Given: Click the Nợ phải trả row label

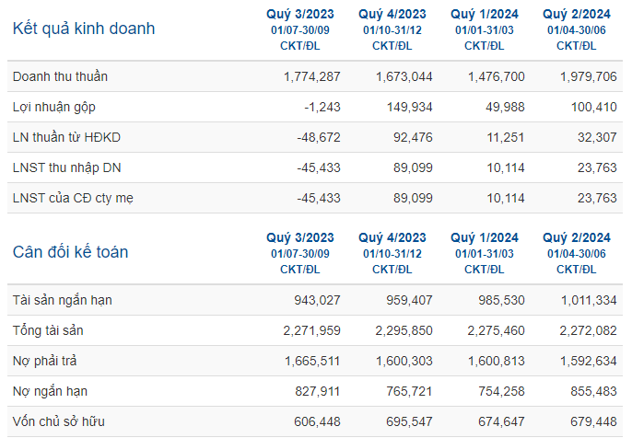Looking at the screenshot, I should coord(44,361).
